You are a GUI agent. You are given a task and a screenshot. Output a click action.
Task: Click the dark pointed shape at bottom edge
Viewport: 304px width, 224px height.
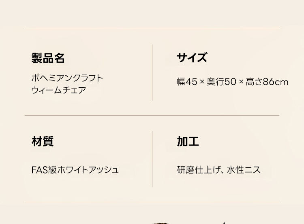[x=223, y=222]
